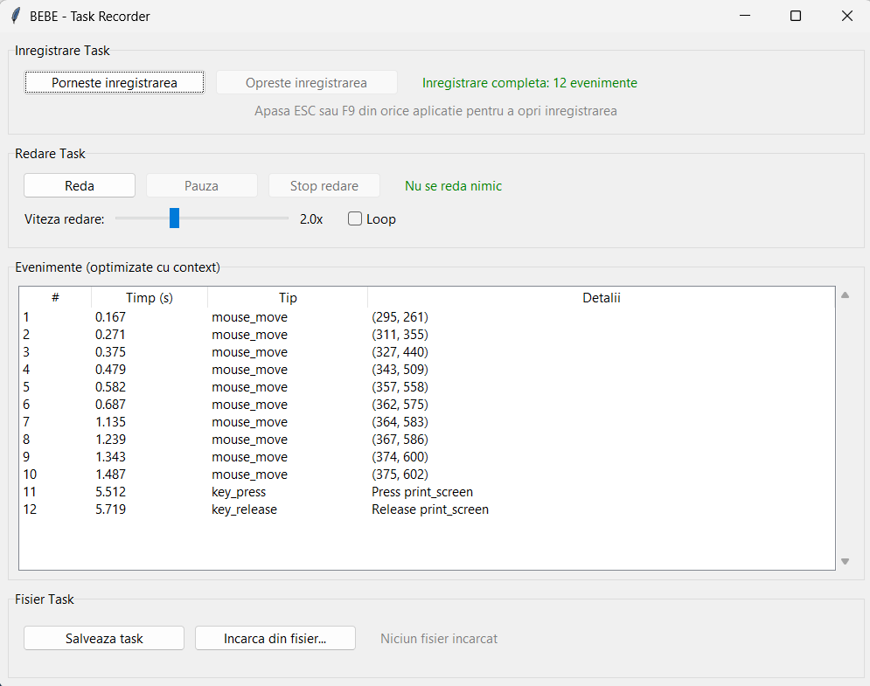Click Porneste inregistrarea button
The width and height of the screenshot is (870, 686).
click(x=115, y=83)
